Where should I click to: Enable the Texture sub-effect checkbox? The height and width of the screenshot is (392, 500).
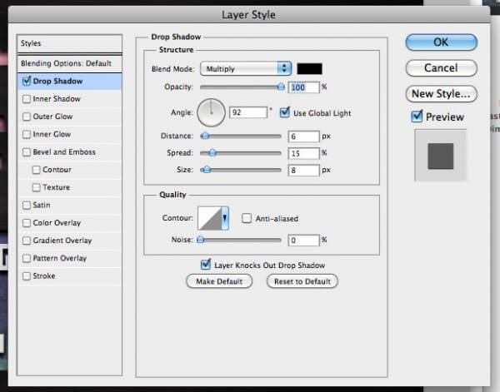pos(37,187)
